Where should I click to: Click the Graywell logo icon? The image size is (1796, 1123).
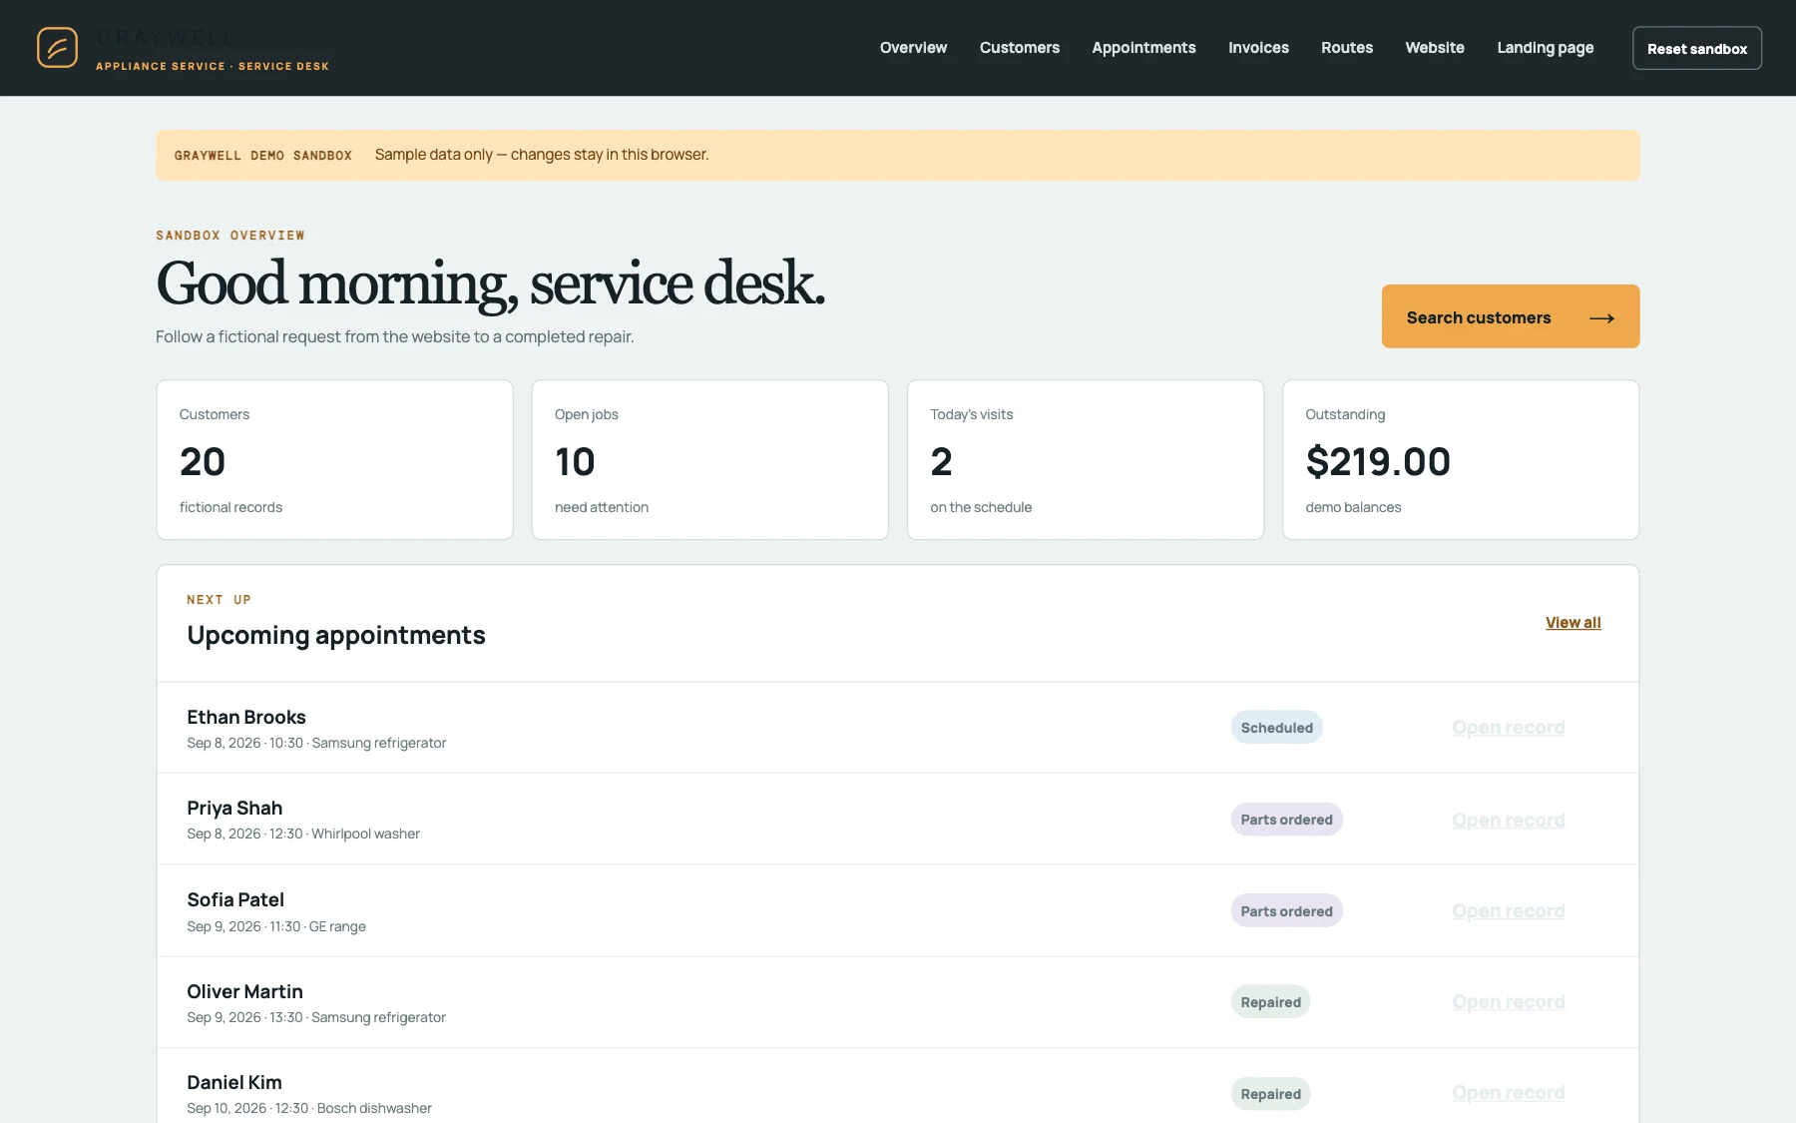(57, 48)
